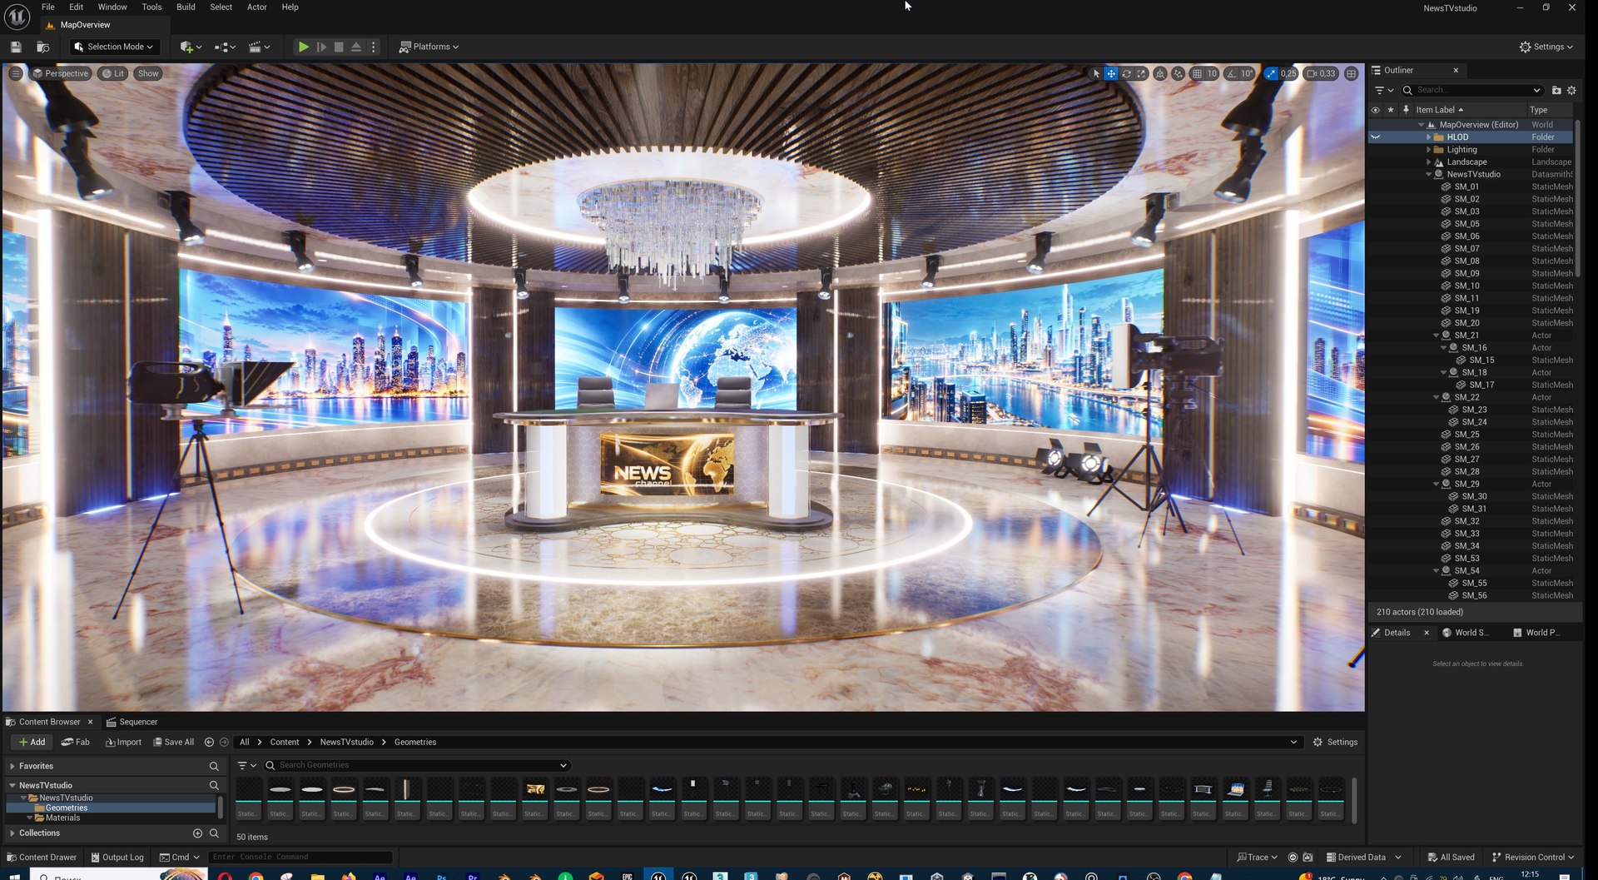
Task: Activate the rotate gizmo tool
Action: 1126,74
